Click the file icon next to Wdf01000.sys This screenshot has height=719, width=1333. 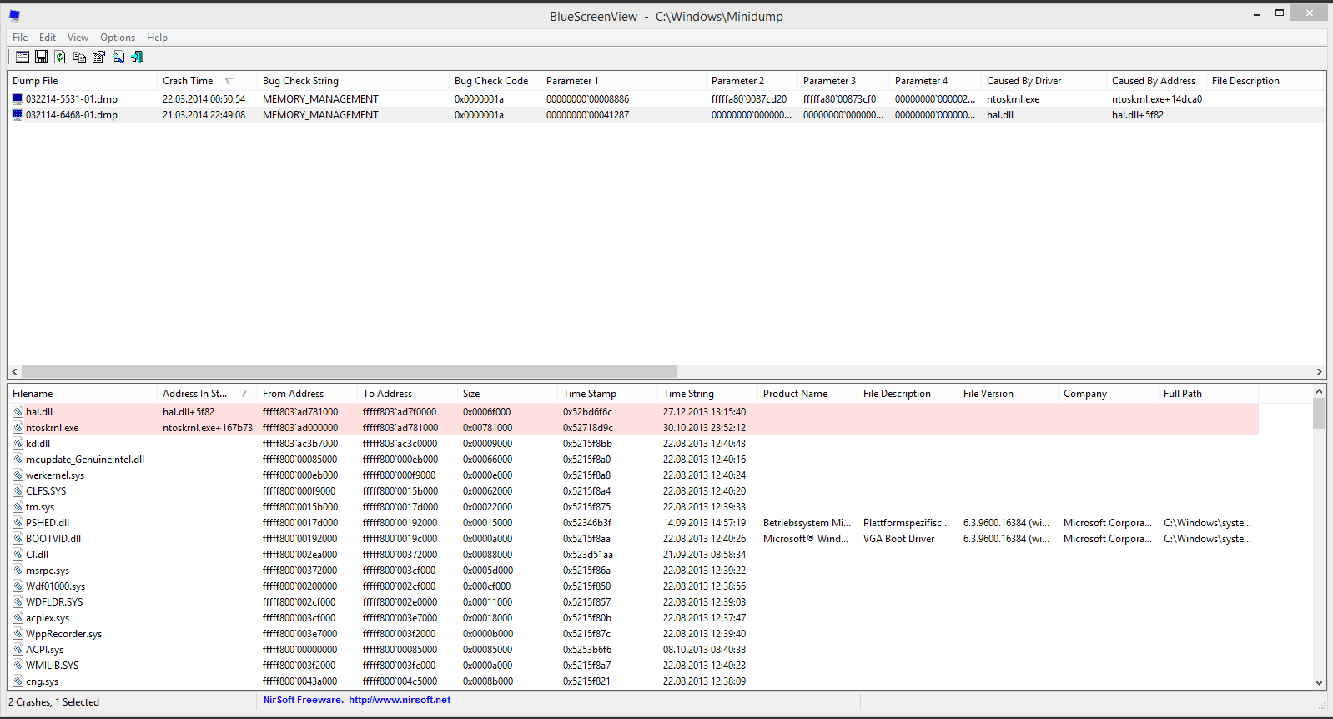(18, 586)
